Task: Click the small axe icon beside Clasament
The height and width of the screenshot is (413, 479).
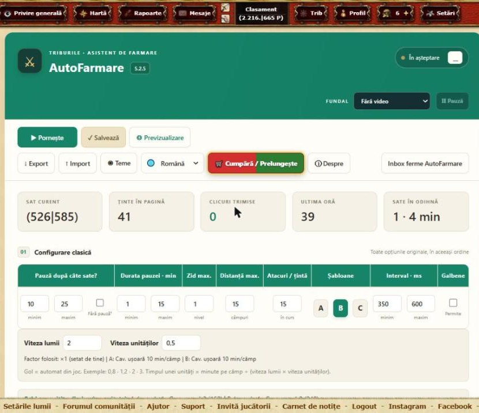Action: 225,7
